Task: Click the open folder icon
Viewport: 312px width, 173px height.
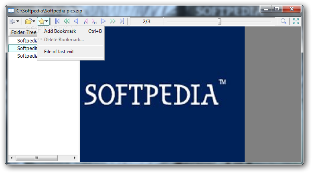Action: pyautogui.click(x=28, y=21)
